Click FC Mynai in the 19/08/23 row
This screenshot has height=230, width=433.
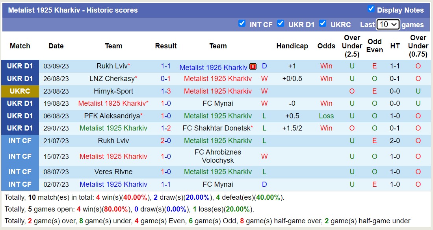click(218, 104)
